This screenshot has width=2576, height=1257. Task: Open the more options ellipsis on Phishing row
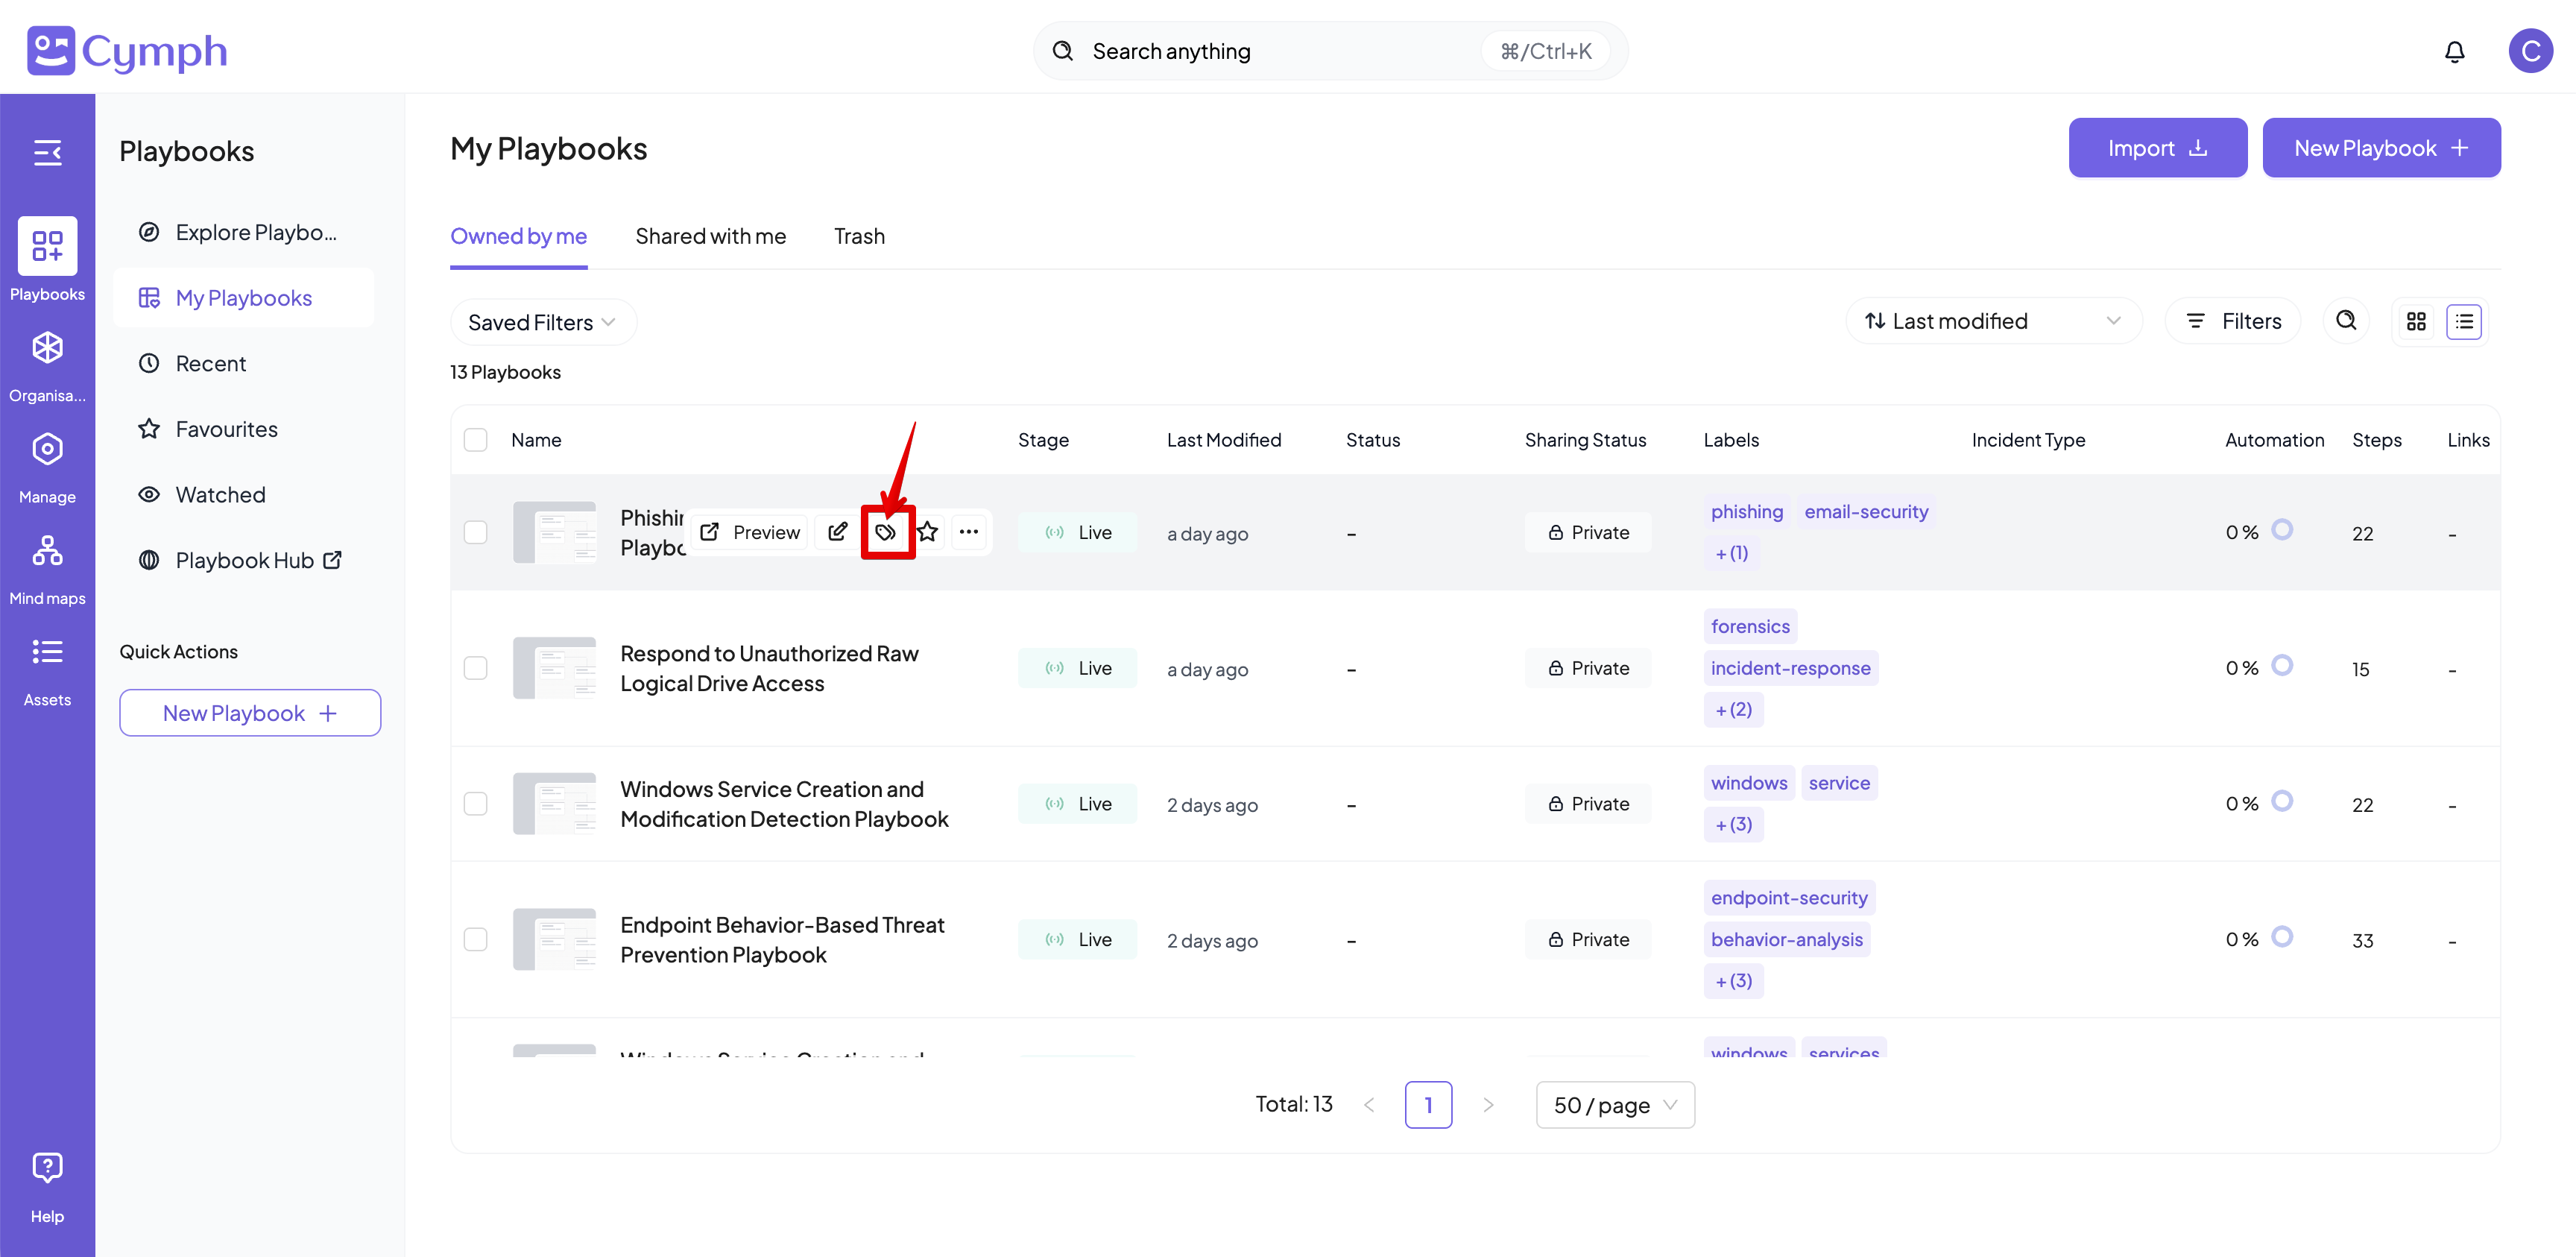[x=968, y=532]
